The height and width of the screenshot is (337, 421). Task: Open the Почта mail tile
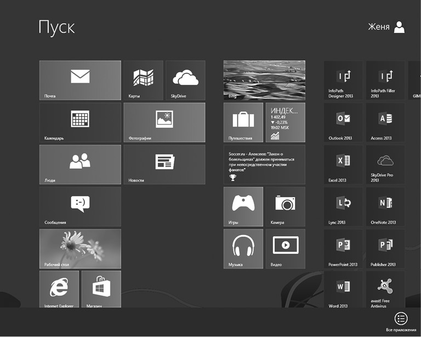point(80,80)
